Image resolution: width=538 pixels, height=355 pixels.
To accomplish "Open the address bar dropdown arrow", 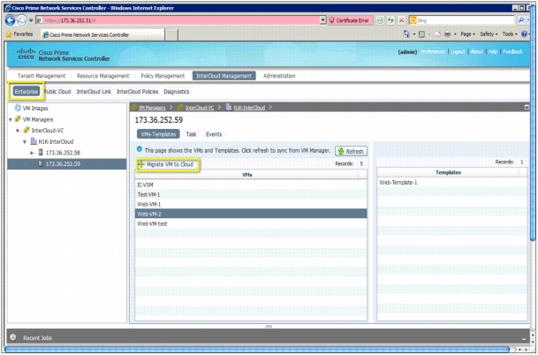I will [322, 20].
